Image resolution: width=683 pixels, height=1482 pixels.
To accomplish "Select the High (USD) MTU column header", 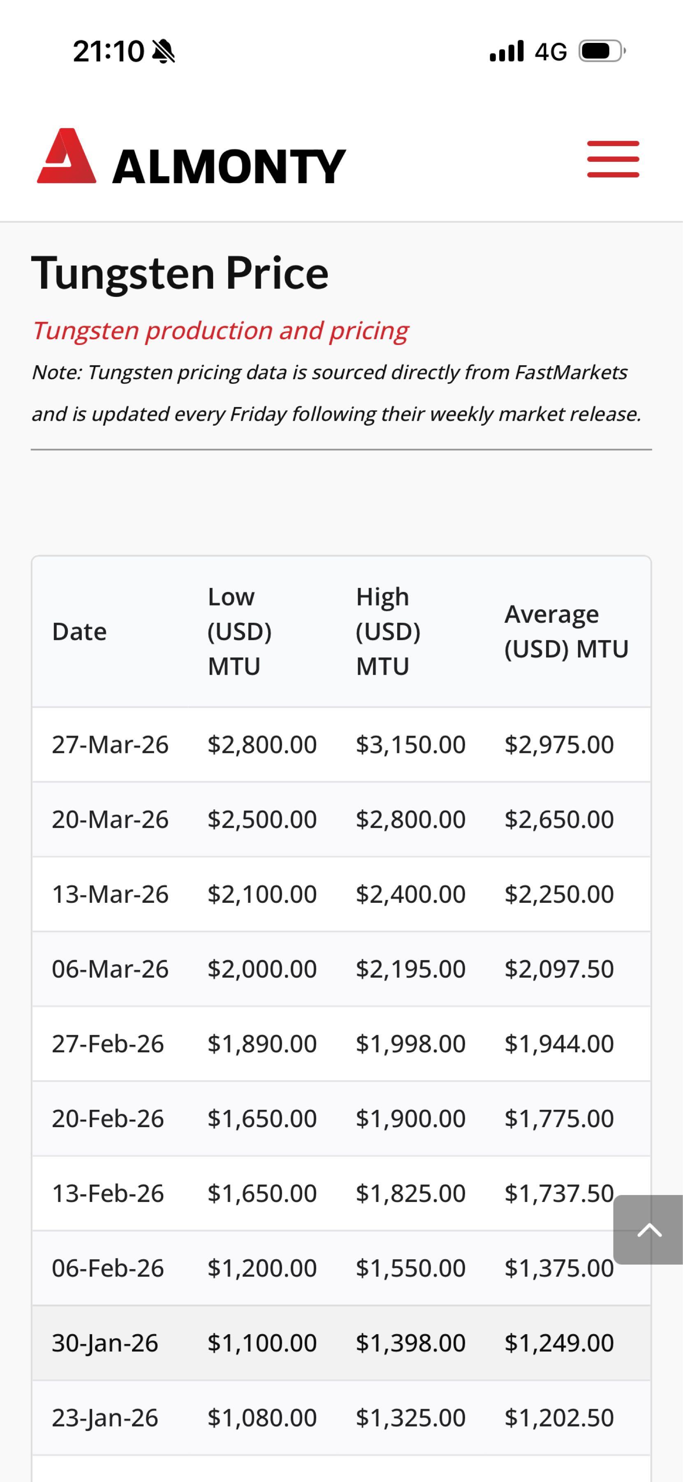I will 388,631.
